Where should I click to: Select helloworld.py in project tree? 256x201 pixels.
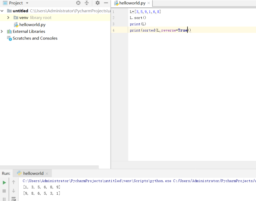[x=32, y=25]
